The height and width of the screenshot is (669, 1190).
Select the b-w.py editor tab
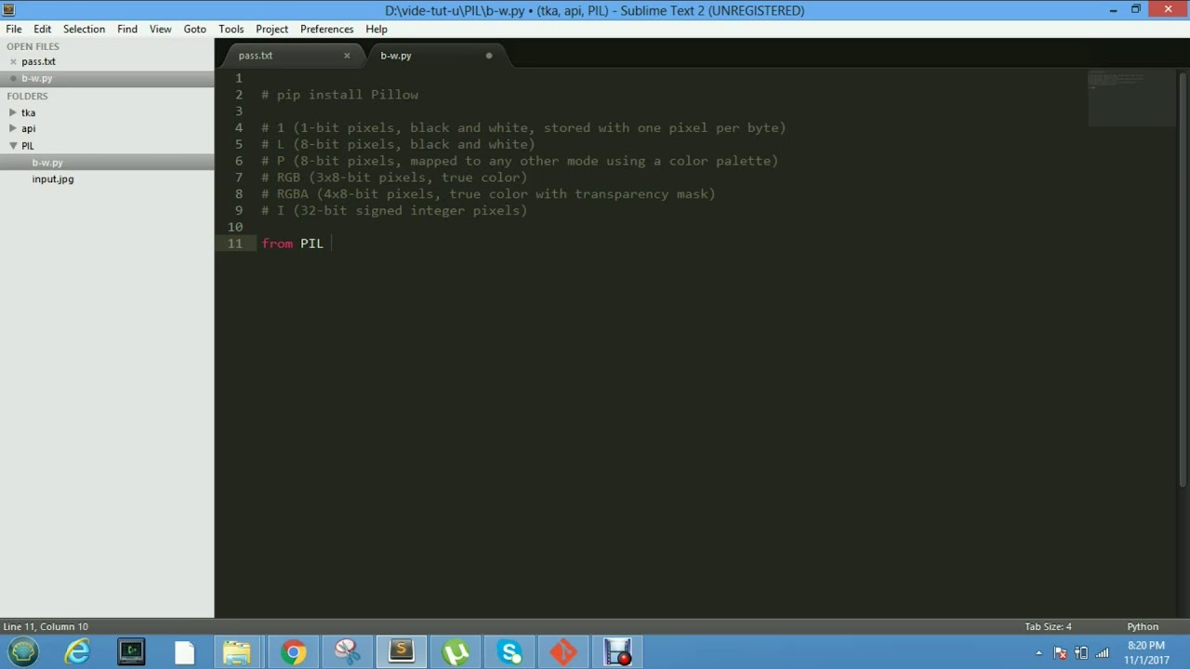(x=396, y=56)
